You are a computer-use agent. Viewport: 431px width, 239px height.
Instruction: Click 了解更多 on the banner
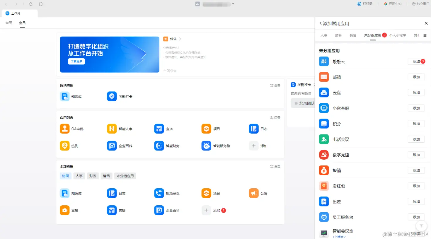click(76, 61)
